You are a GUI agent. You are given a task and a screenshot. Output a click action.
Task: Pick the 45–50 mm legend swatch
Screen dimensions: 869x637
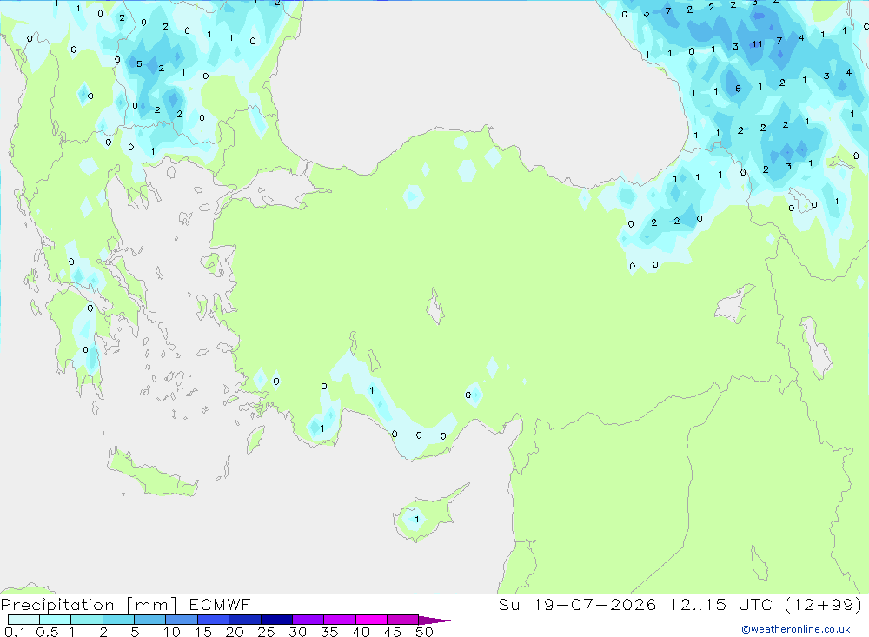403,620
